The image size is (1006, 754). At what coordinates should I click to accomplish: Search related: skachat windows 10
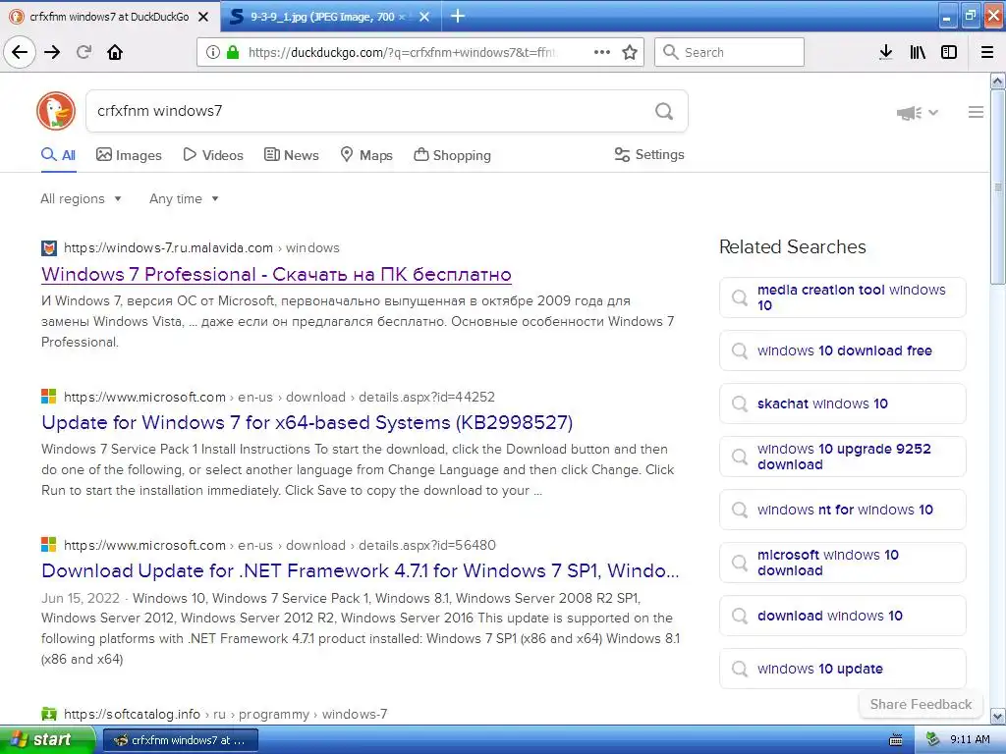pyautogui.click(x=842, y=404)
